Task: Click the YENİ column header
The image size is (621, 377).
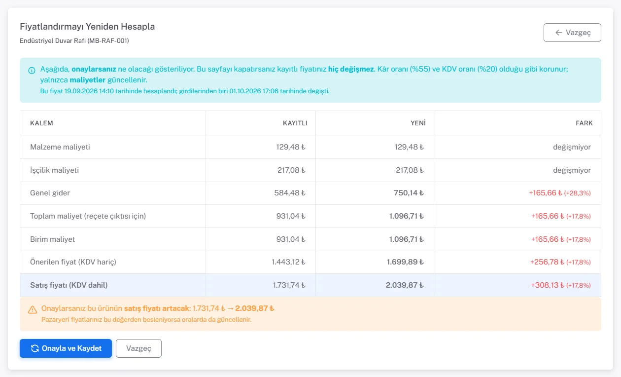Action: 418,123
